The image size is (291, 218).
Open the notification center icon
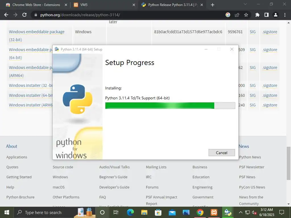[282, 212]
